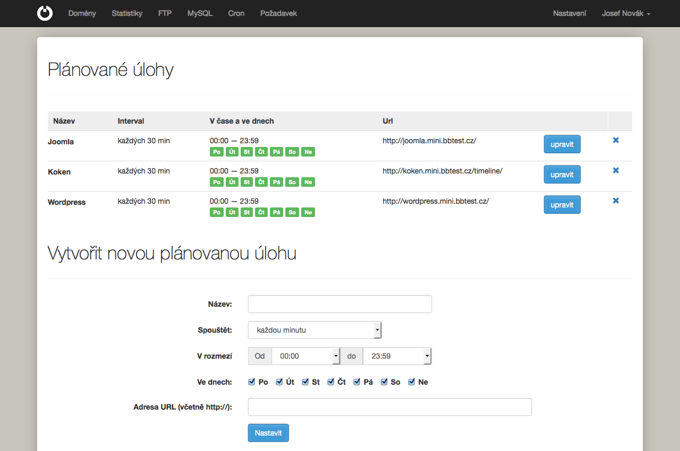This screenshot has width=680, height=451.
Task: Delete the Wordpress task with X icon
Action: [x=616, y=201]
